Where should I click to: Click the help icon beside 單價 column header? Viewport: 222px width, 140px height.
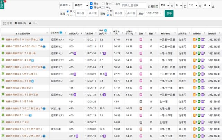pyautogui.click(x=105, y=30)
